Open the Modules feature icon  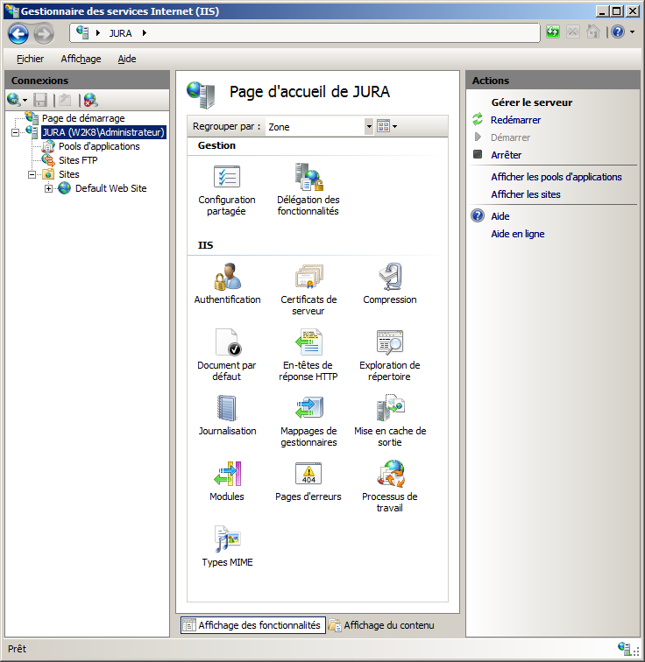click(x=227, y=475)
